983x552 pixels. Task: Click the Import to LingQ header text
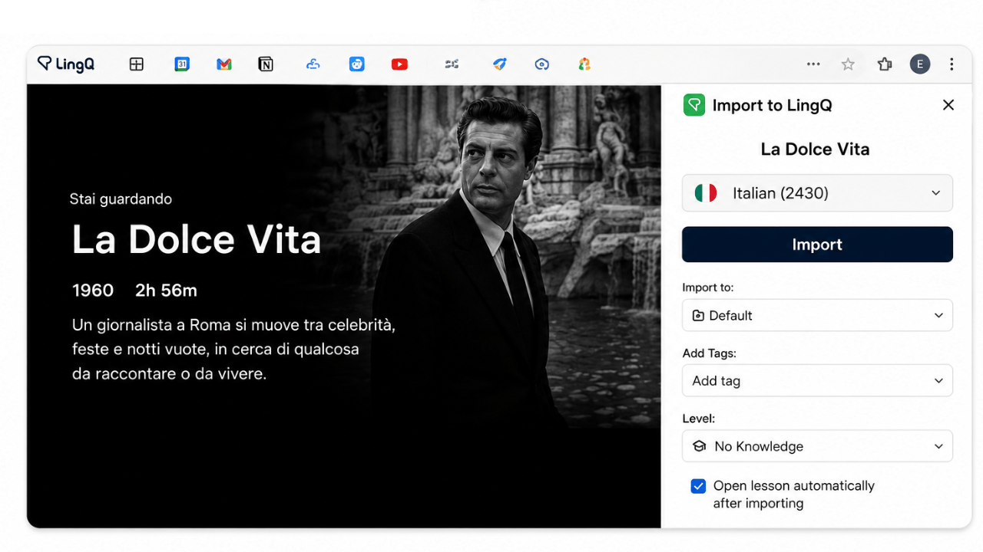pyautogui.click(x=772, y=106)
